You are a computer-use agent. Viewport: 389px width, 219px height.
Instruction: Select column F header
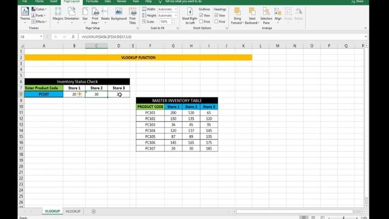pyautogui.click(x=150, y=46)
